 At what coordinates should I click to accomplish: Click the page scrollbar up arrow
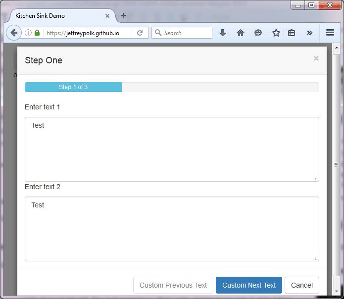pos(336,47)
